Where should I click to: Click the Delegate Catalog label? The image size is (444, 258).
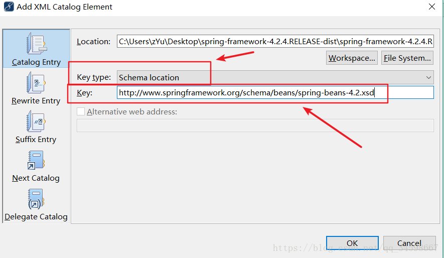click(x=36, y=217)
